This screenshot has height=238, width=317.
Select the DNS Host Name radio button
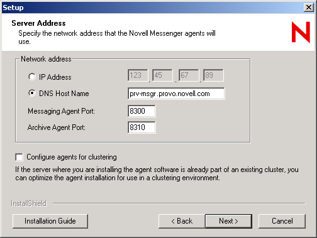(32, 93)
